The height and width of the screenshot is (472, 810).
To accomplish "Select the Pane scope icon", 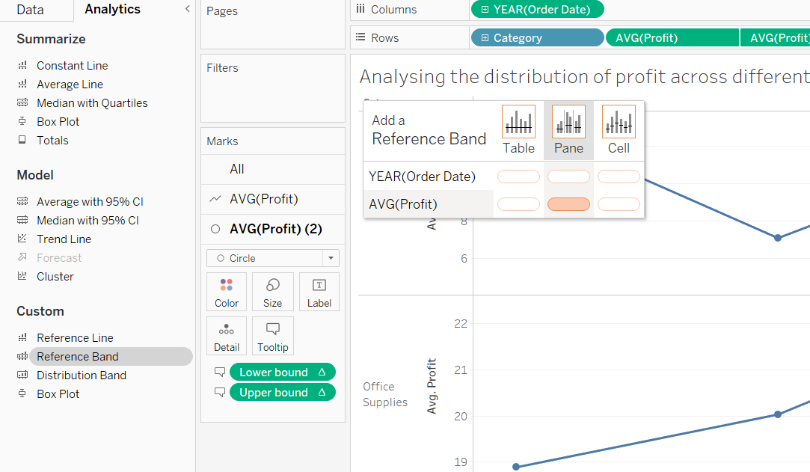I will [x=568, y=122].
